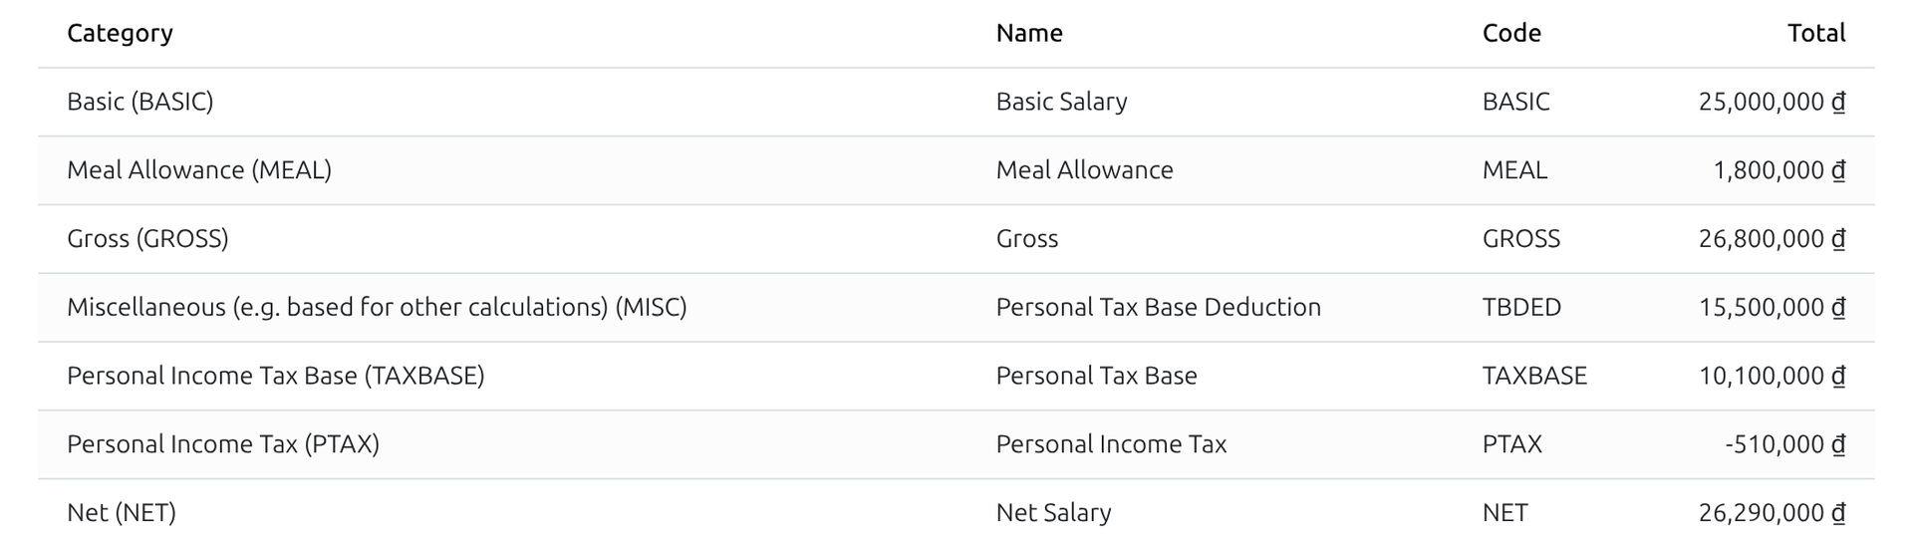The image size is (1913, 541).
Task: Sort by Name column header
Action: point(1029,33)
